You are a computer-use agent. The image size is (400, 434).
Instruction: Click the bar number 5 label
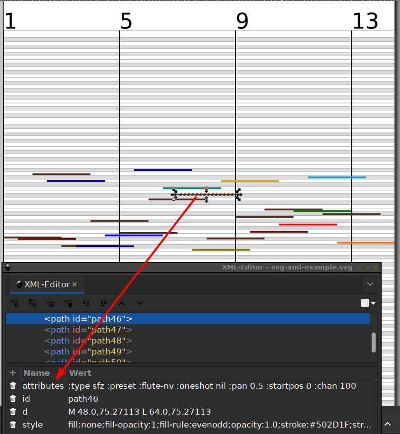(126, 21)
